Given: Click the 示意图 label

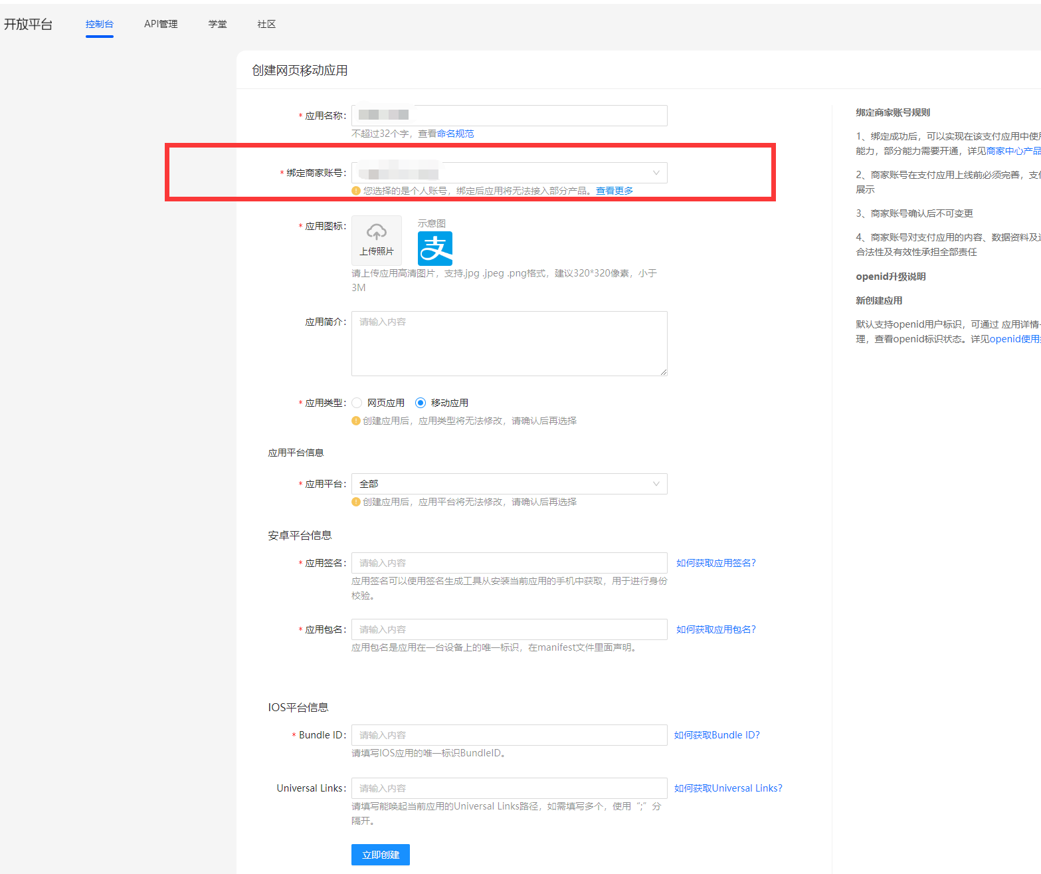Looking at the screenshot, I should 432,223.
